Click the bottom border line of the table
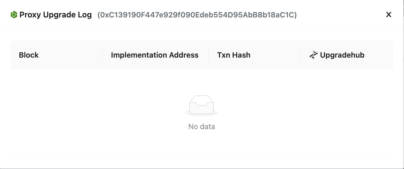Viewport: 404px width, 169px height. pos(202,158)
